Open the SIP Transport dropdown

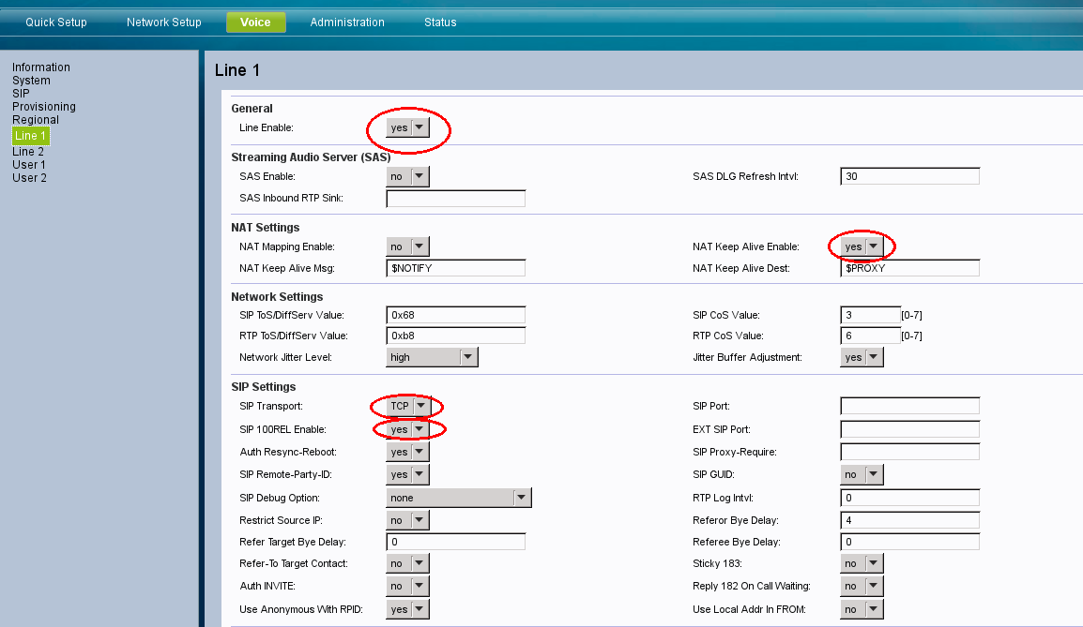(x=408, y=406)
